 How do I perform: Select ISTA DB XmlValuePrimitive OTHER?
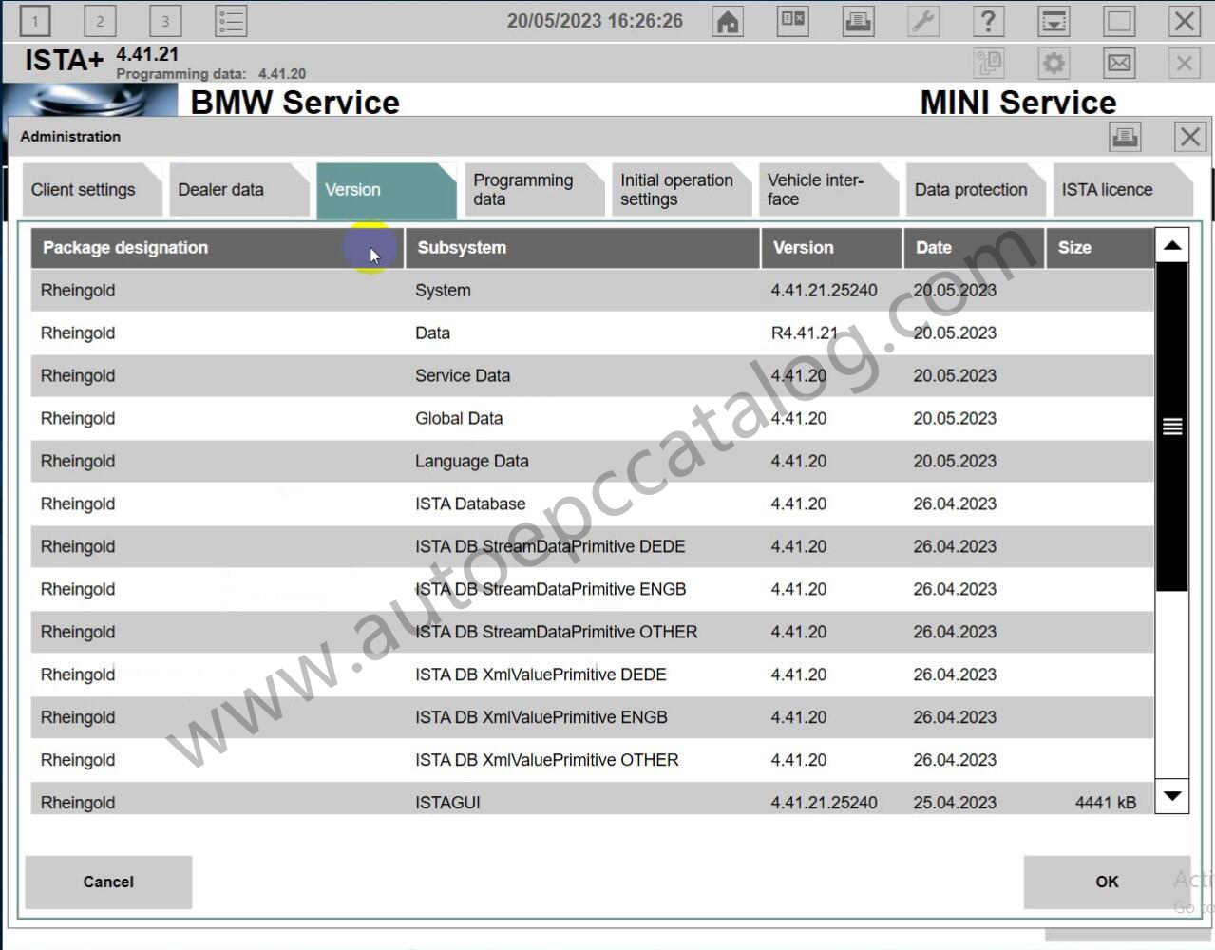592,761
